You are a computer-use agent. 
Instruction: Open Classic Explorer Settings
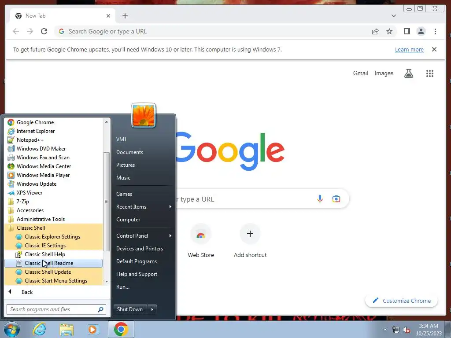53,237
